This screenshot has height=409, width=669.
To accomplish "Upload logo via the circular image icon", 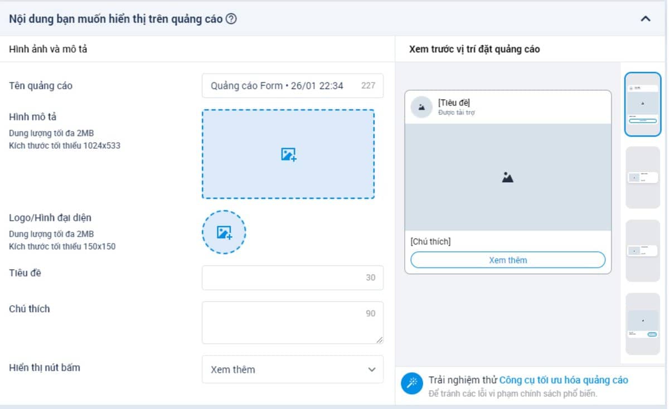I will coord(224,232).
